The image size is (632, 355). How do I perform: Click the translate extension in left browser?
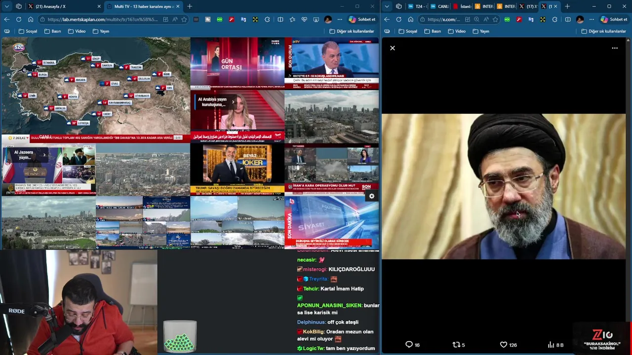click(x=243, y=19)
